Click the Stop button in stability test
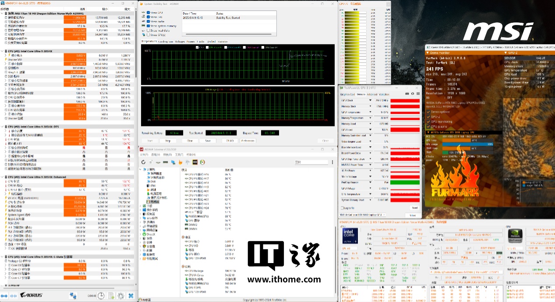Viewport: 555px width, 302px height. [x=167, y=141]
